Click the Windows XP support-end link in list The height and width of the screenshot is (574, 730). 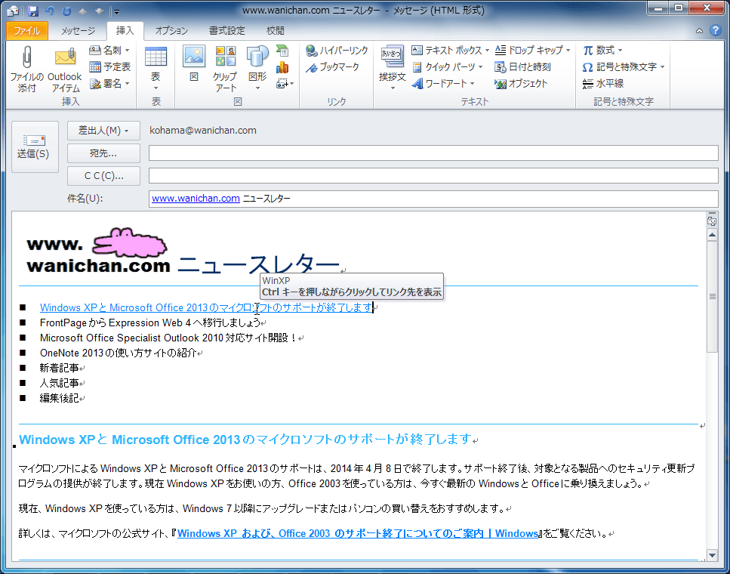tap(206, 307)
